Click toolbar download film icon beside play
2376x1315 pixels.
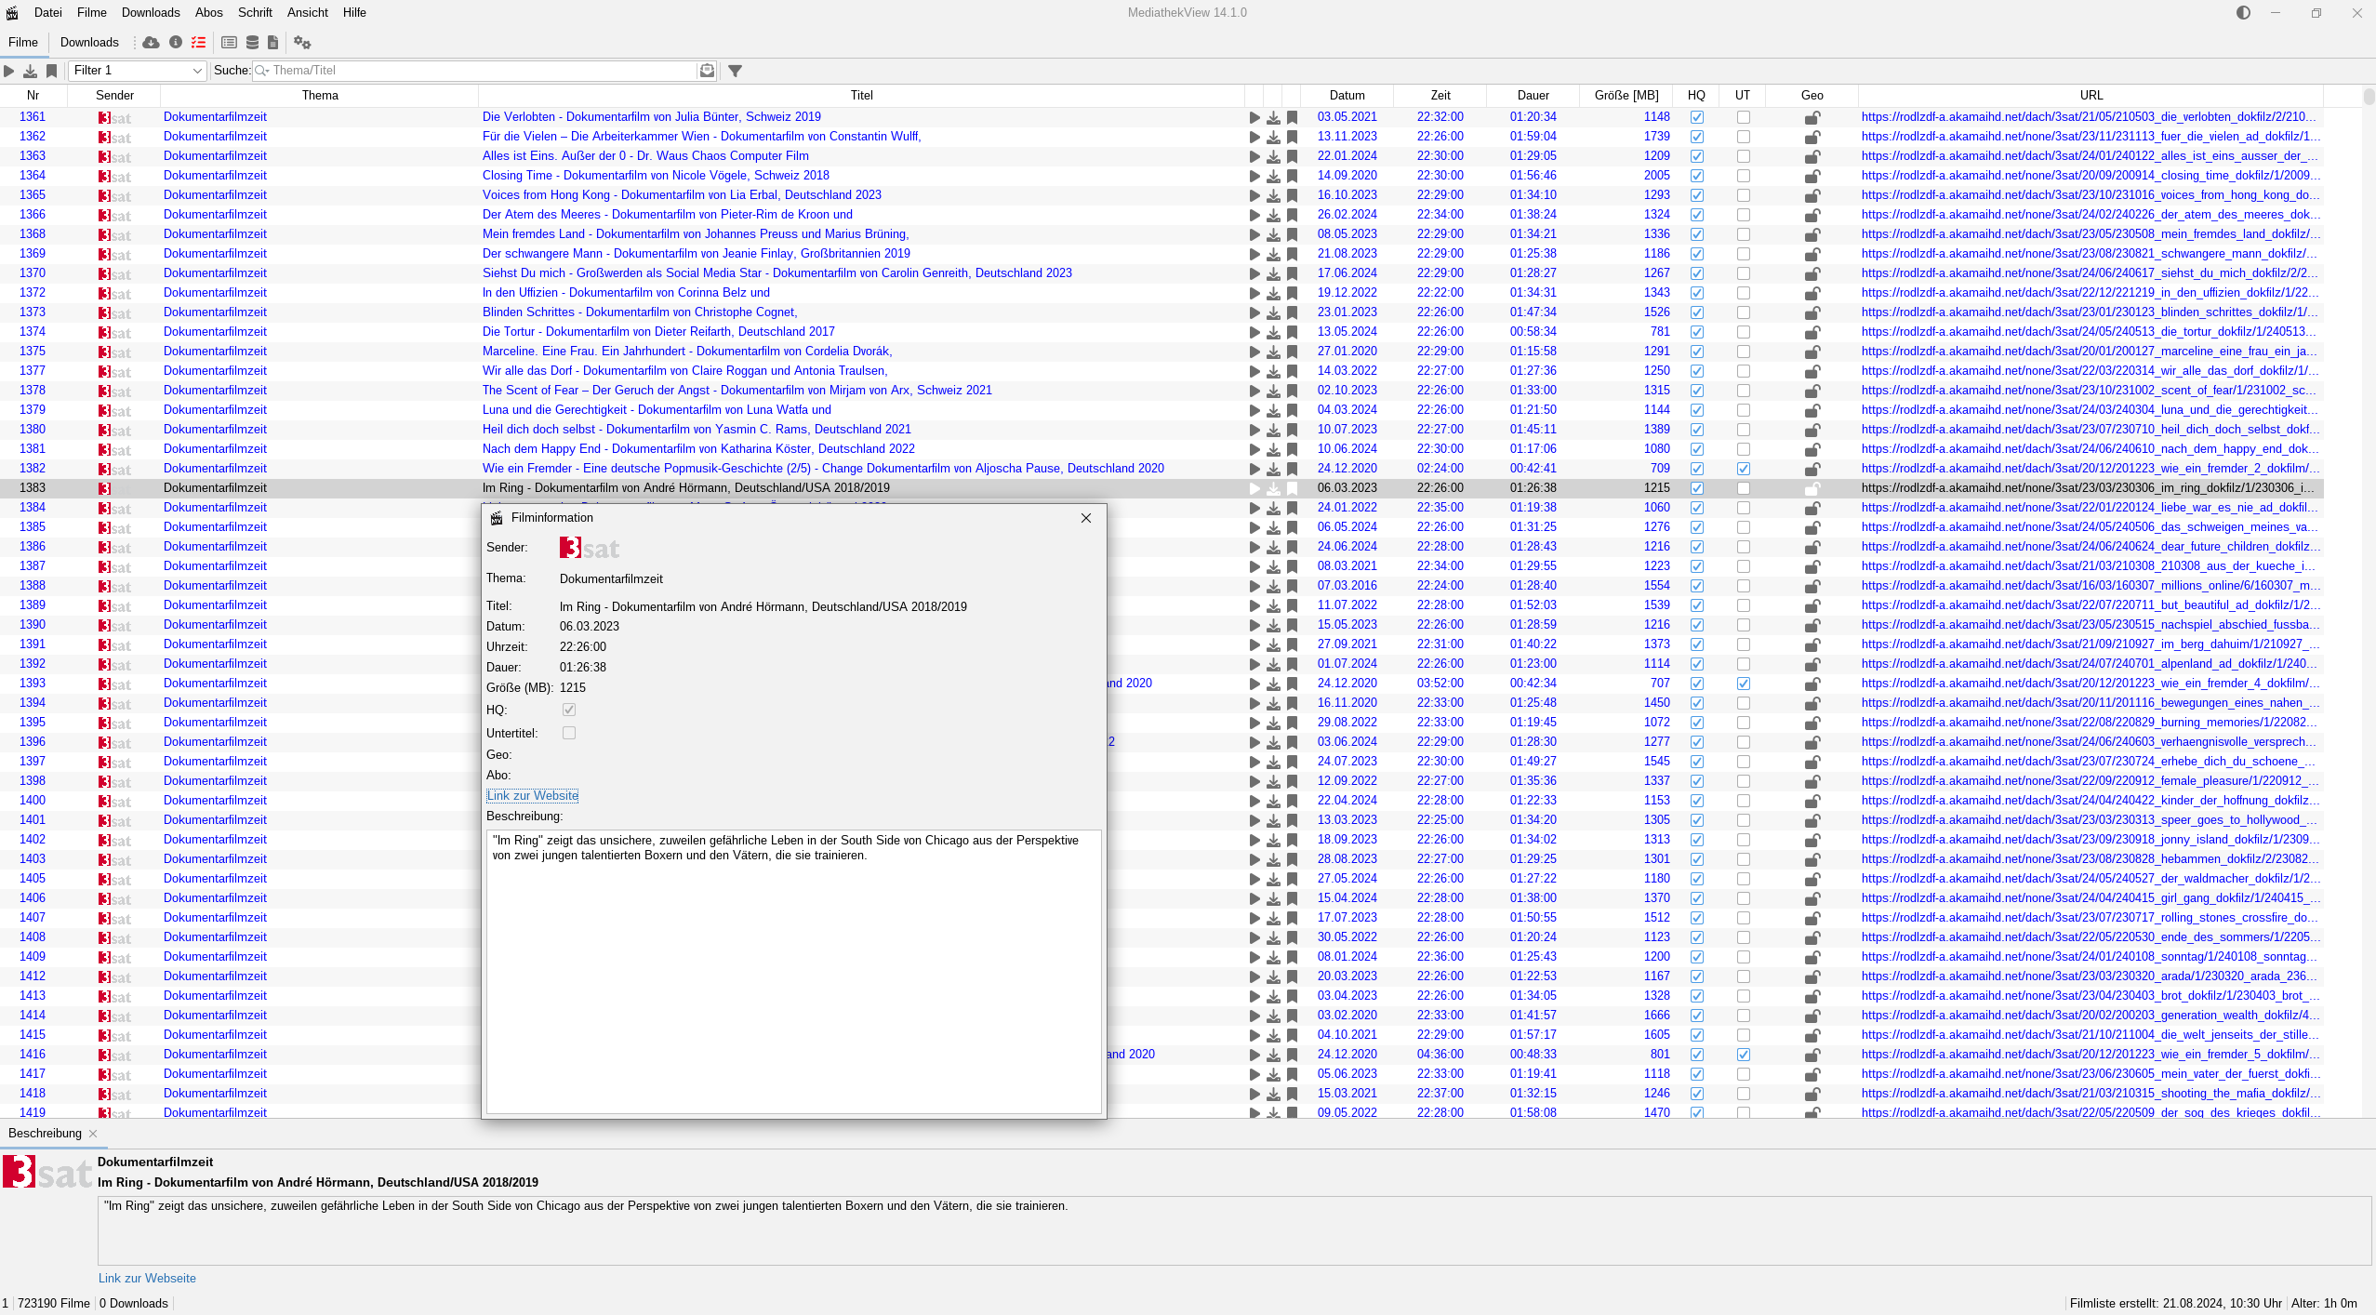(x=31, y=71)
